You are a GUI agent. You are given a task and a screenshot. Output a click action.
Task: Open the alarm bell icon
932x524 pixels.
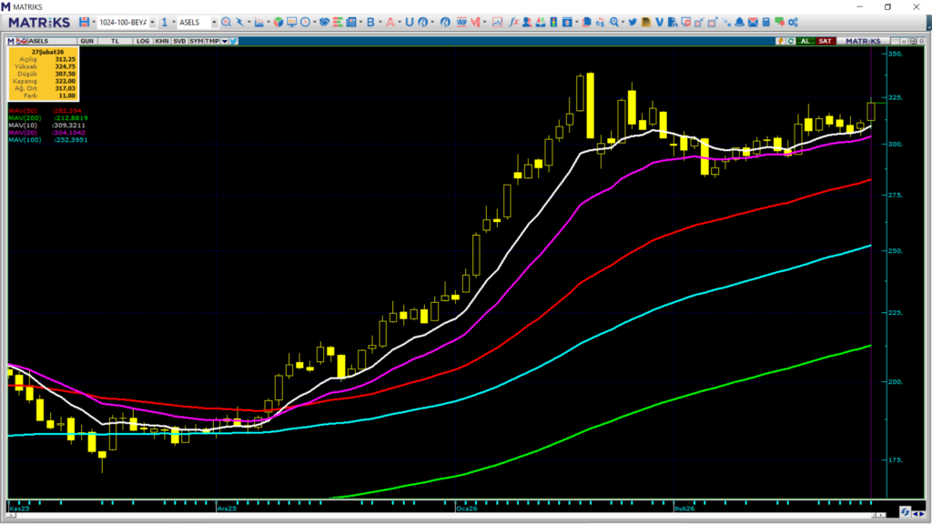(739, 22)
